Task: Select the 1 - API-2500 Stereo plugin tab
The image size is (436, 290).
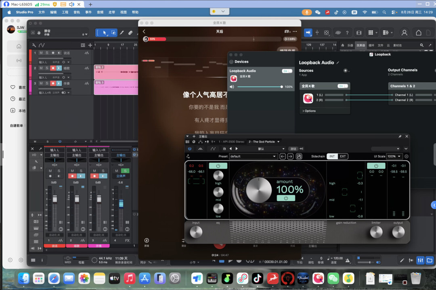Action: [231, 142]
